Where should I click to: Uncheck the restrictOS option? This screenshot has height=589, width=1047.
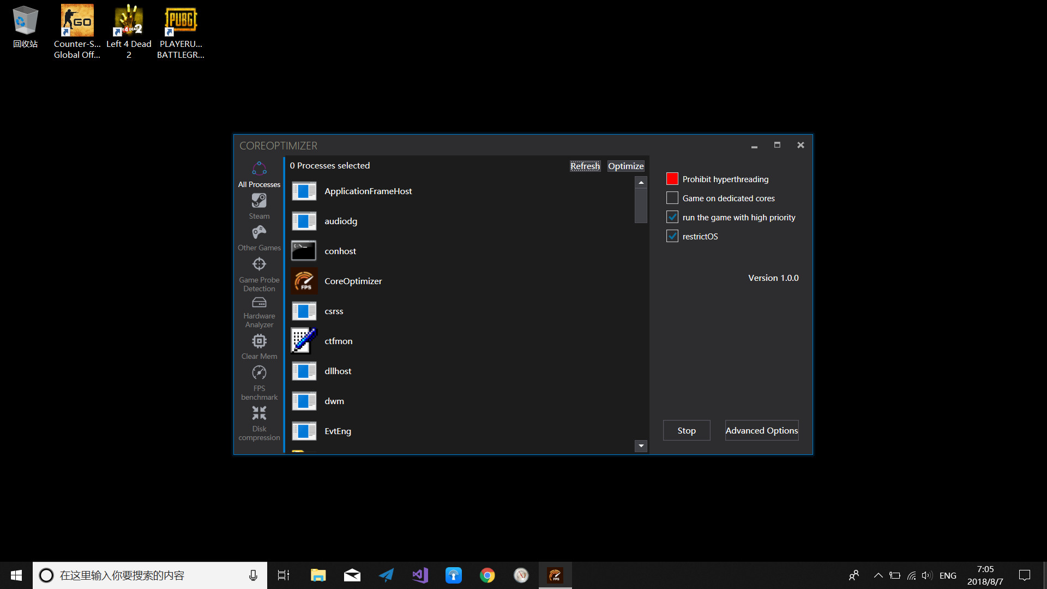(672, 236)
